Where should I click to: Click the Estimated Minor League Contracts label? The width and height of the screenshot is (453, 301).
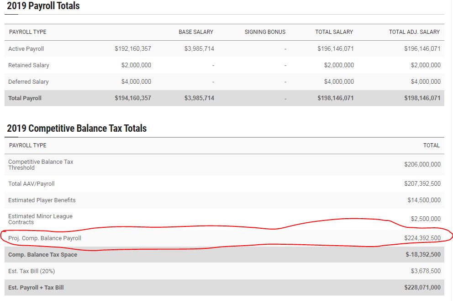(40, 219)
